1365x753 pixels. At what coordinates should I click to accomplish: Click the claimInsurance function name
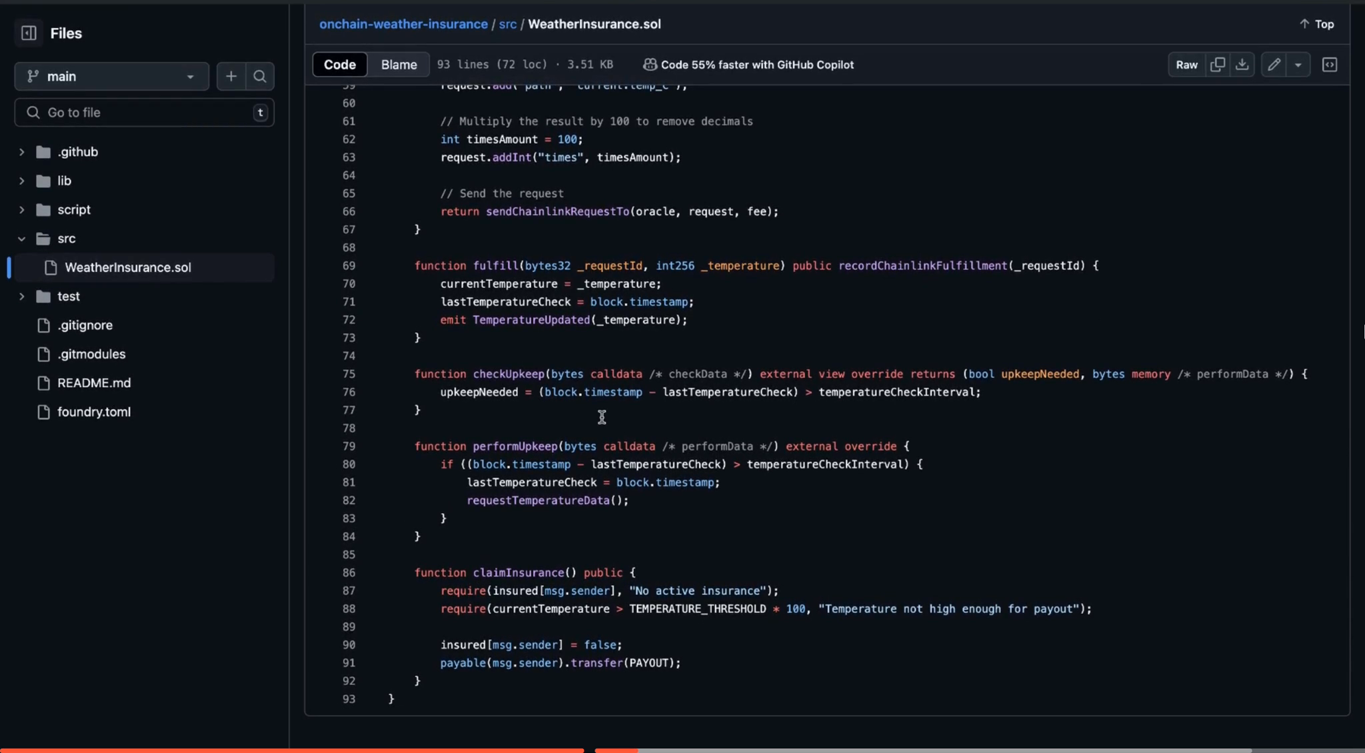(519, 573)
